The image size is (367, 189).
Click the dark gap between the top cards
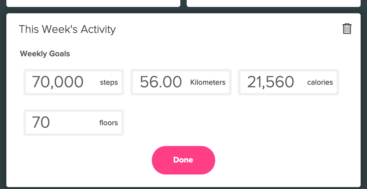coord(184,3)
